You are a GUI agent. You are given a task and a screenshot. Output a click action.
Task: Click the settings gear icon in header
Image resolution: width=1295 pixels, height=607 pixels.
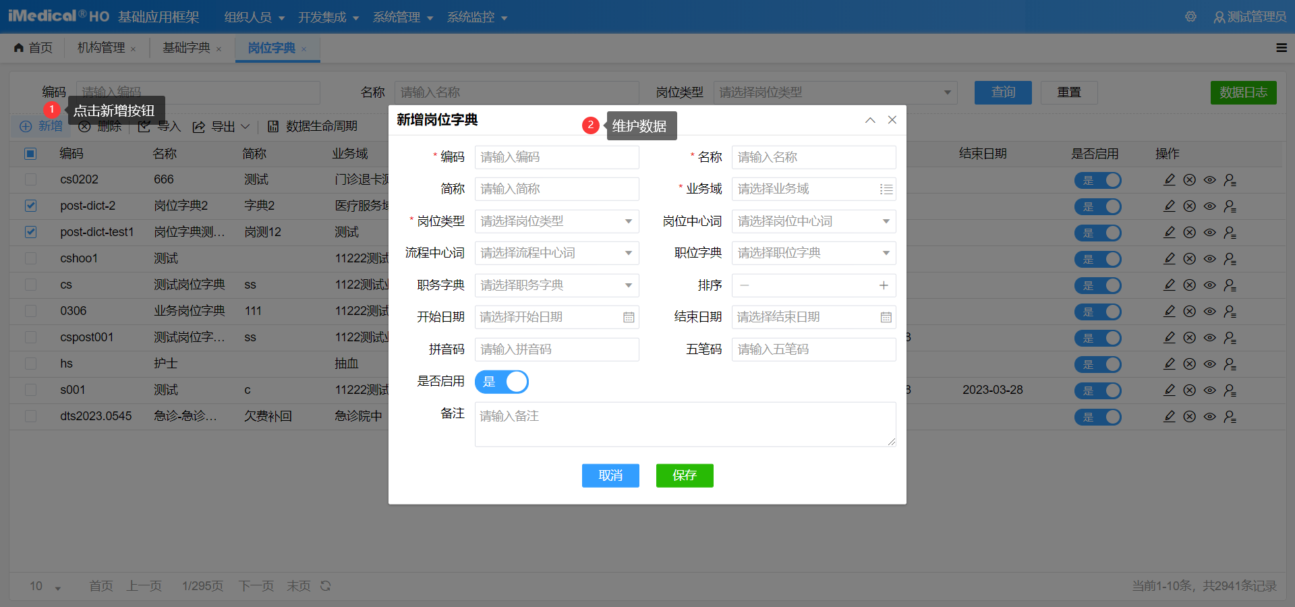pos(1190,16)
